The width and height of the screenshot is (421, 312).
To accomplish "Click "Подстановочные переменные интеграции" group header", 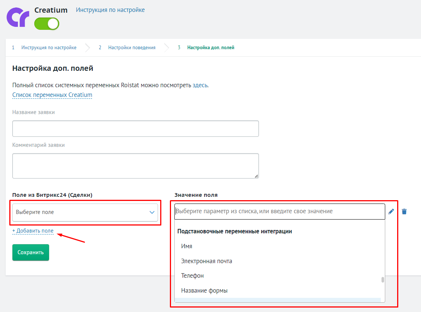I will (235, 231).
